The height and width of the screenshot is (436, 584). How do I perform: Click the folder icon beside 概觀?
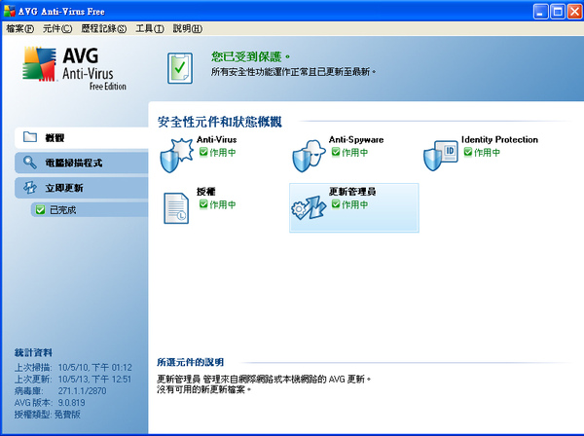click(x=30, y=137)
